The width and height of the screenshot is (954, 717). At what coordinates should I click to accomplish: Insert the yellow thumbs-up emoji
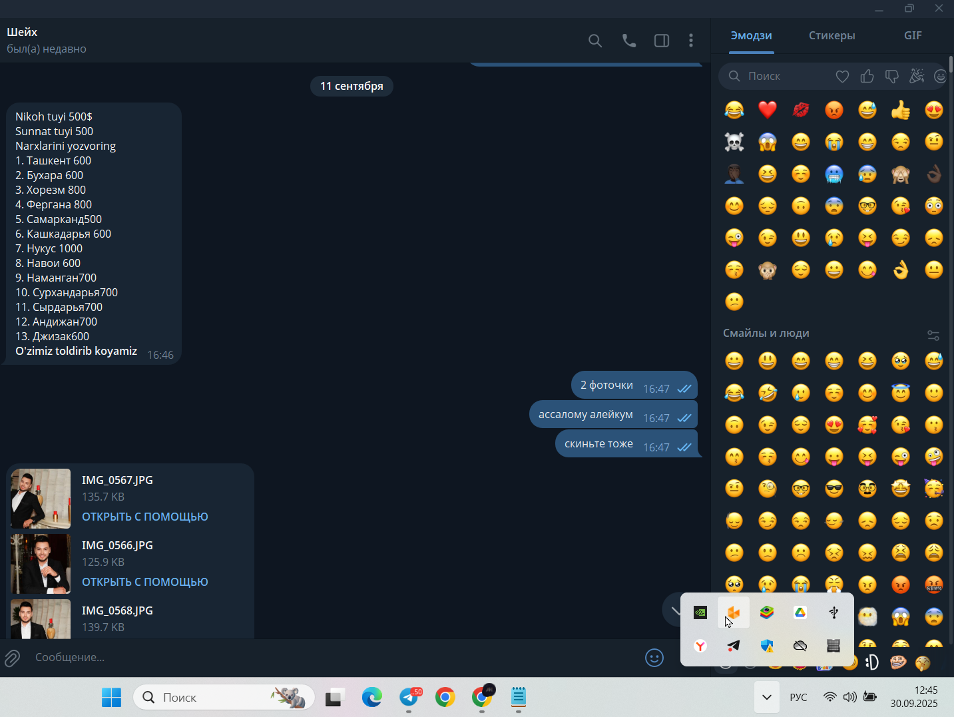point(901,110)
